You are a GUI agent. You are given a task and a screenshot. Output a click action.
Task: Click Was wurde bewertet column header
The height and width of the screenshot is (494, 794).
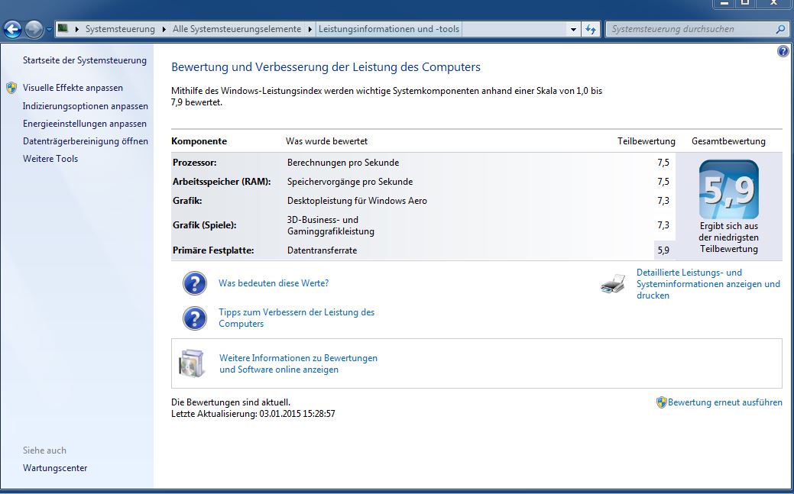(x=326, y=142)
